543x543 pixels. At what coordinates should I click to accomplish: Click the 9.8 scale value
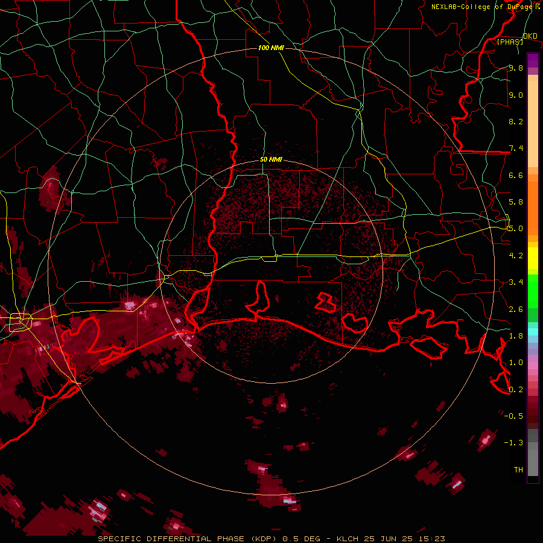click(x=516, y=68)
